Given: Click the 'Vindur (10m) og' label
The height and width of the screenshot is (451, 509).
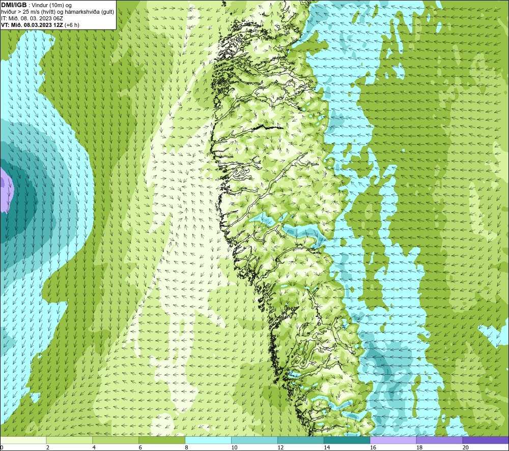Looking at the screenshot, I should 51,6.
